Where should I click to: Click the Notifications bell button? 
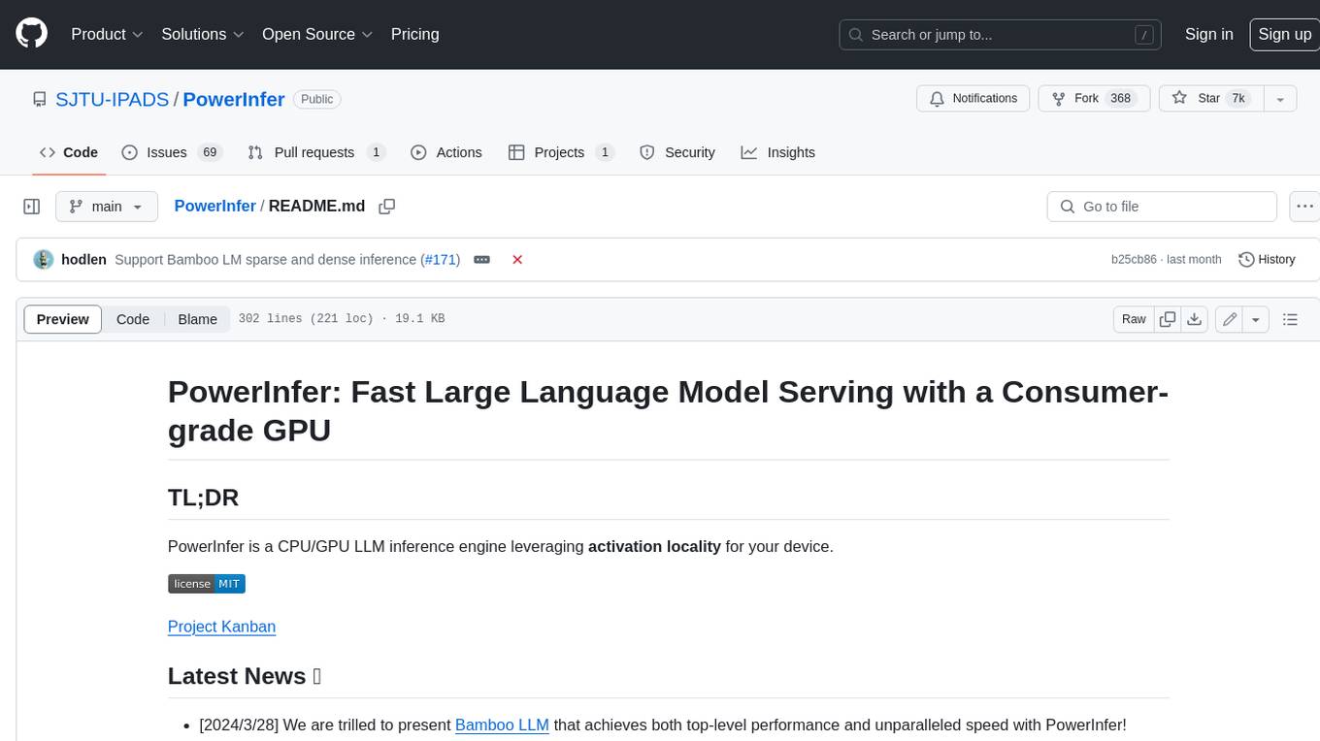(973, 98)
